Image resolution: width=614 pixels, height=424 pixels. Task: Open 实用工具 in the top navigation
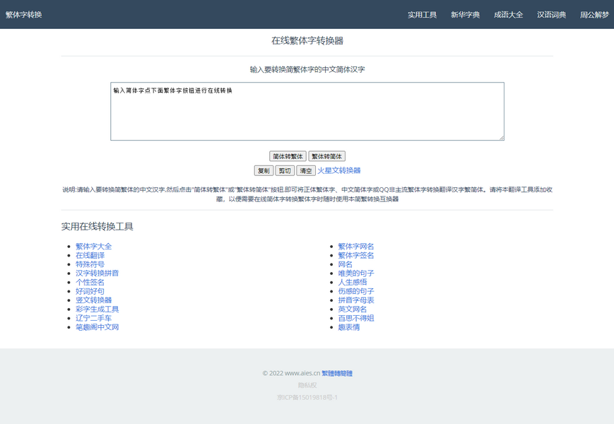[x=422, y=15]
